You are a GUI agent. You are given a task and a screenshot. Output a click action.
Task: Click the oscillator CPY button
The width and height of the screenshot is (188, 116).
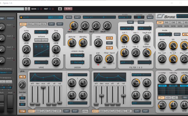coord(51,24)
